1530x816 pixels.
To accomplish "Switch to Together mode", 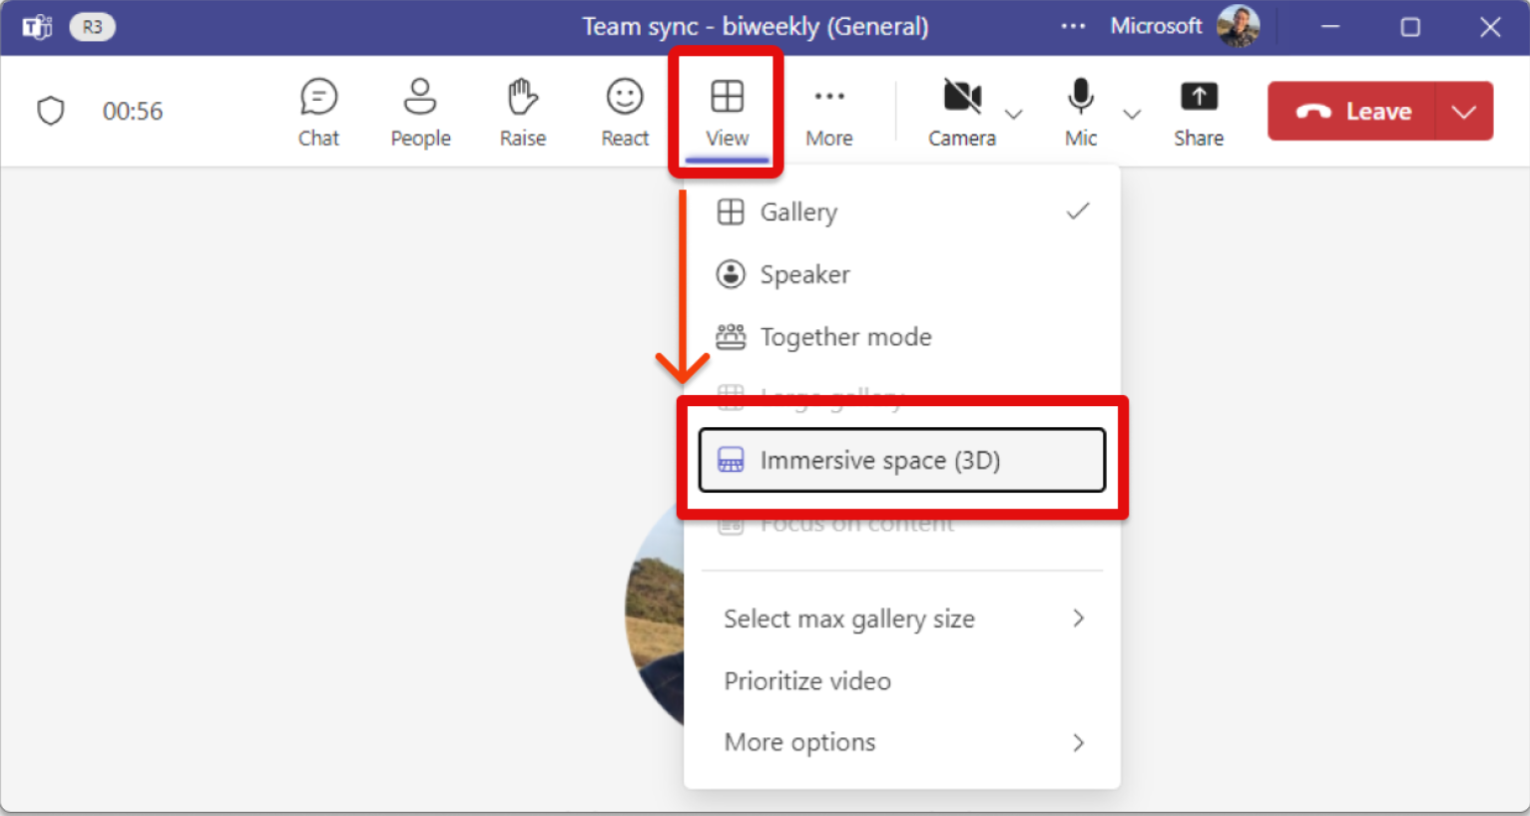I will pyautogui.click(x=845, y=337).
